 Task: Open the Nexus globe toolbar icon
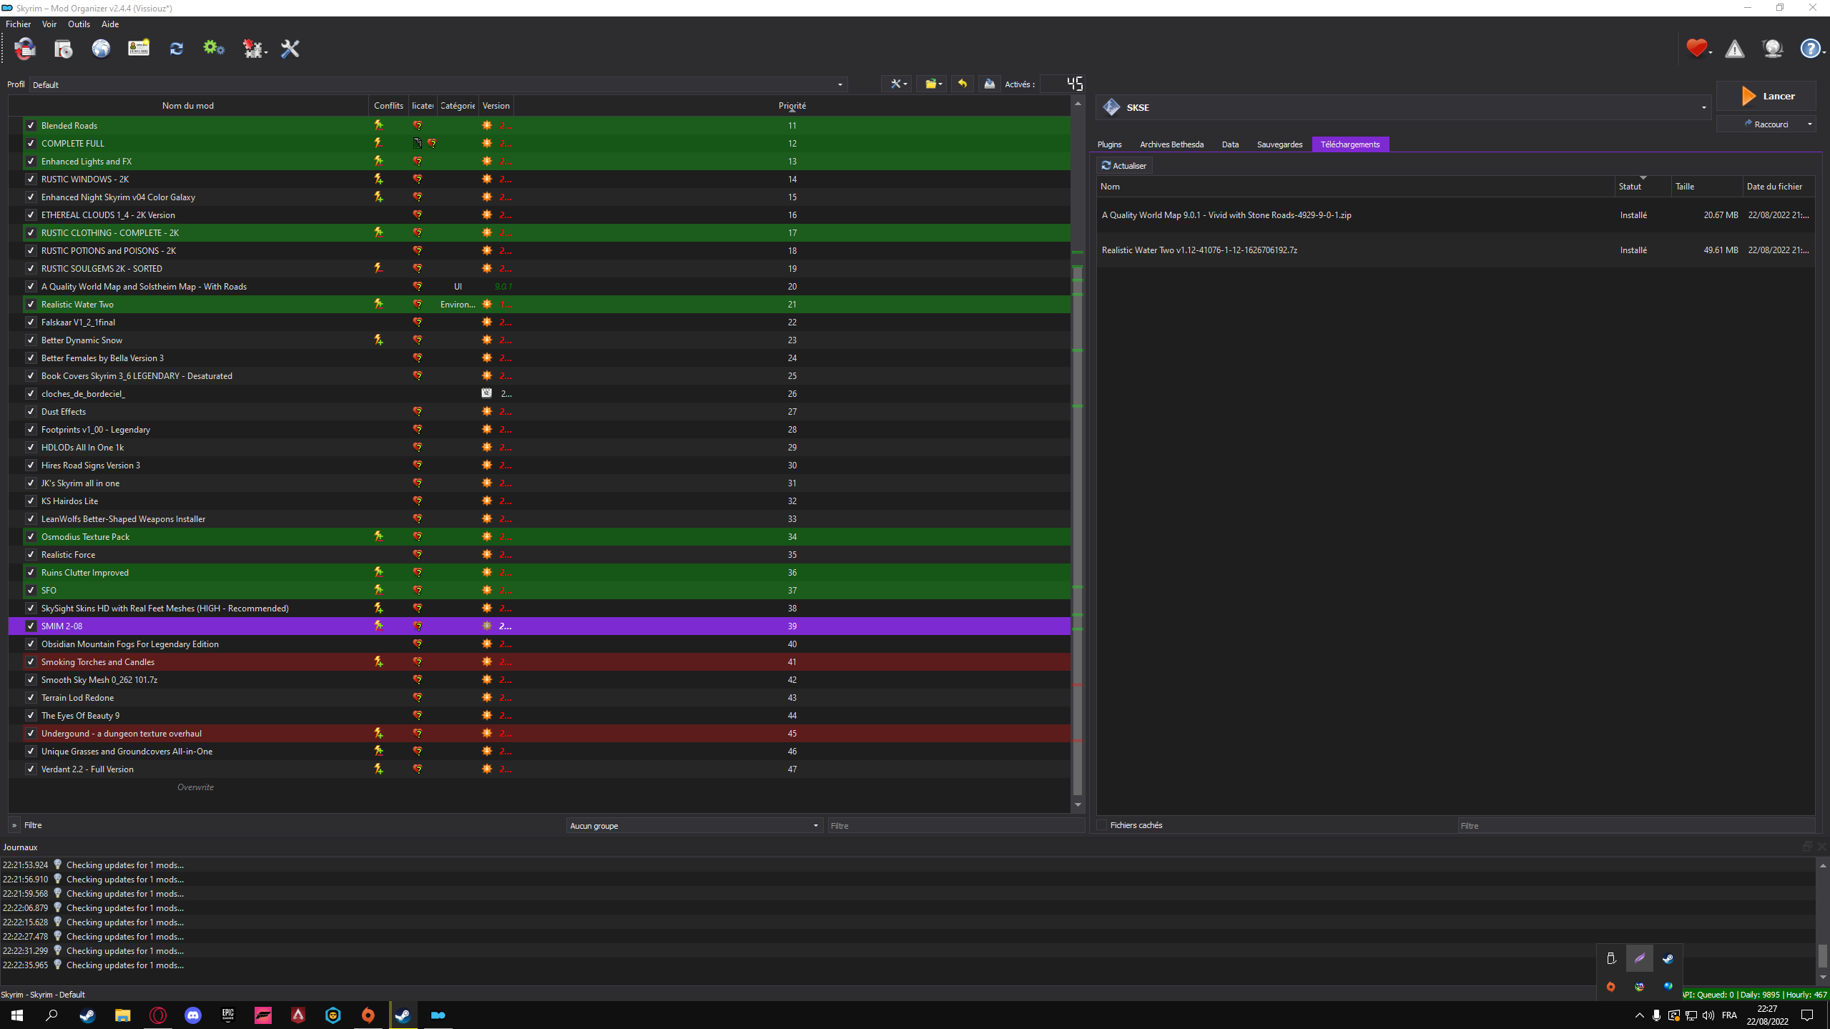coord(101,49)
